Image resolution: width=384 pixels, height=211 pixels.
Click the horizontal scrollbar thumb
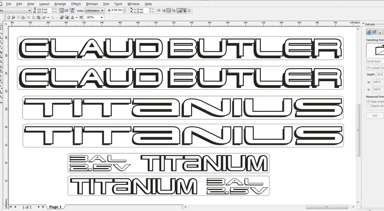tap(327, 207)
